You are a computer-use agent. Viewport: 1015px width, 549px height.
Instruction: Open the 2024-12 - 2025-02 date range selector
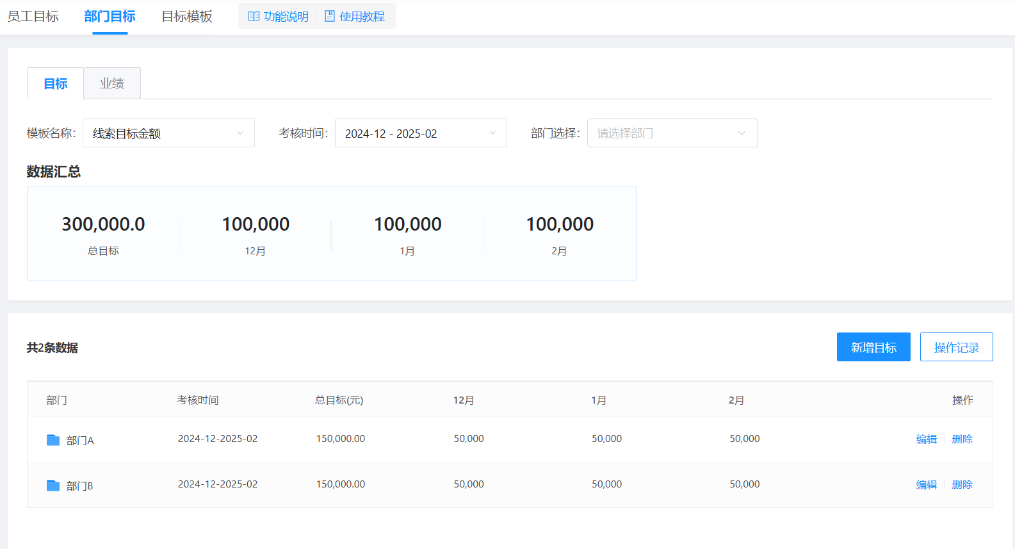pyautogui.click(x=421, y=133)
